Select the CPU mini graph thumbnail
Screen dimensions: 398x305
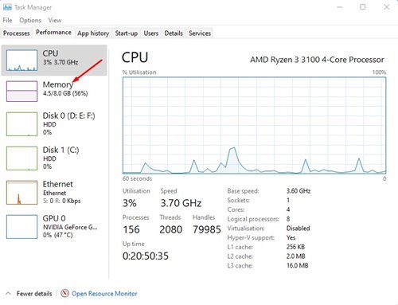tap(21, 60)
